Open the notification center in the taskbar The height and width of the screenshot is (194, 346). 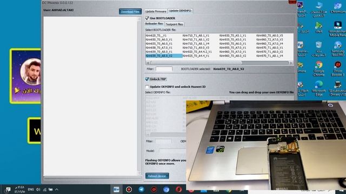pos(8,189)
